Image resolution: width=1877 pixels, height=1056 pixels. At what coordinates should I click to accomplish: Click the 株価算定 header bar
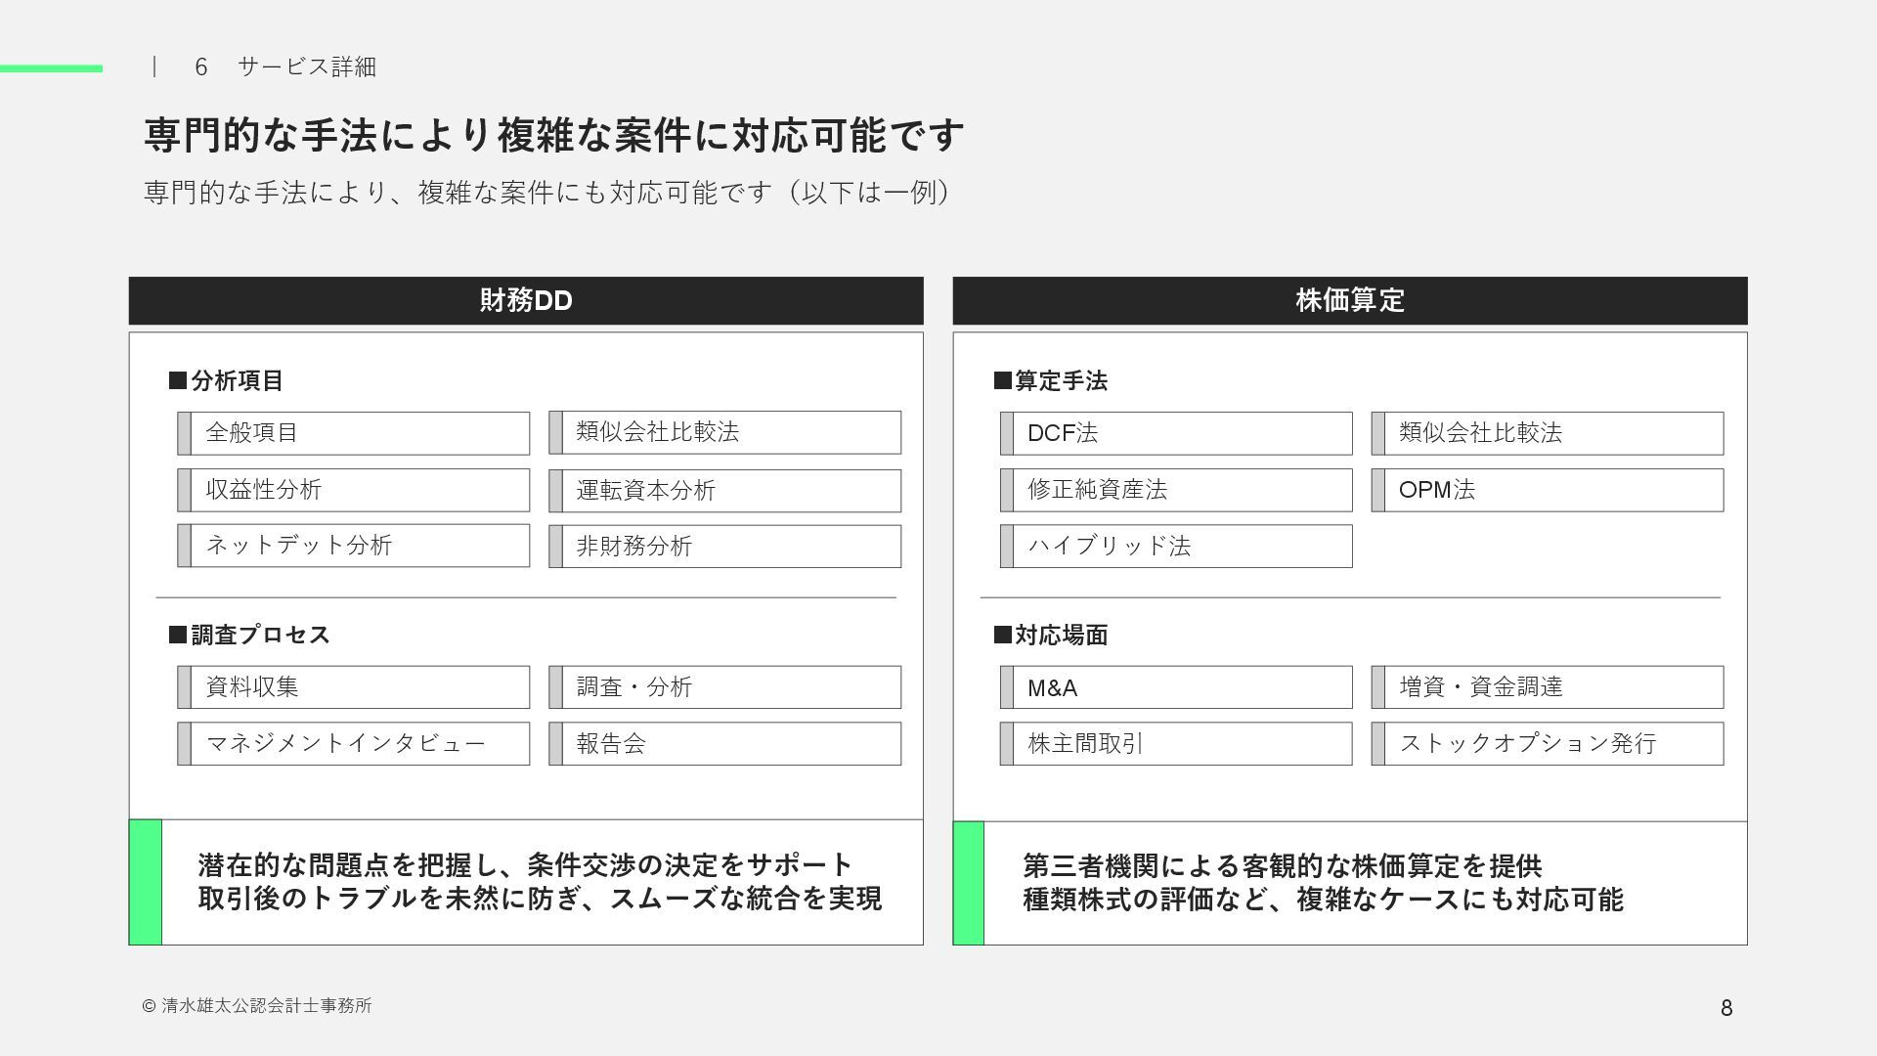click(x=1349, y=300)
